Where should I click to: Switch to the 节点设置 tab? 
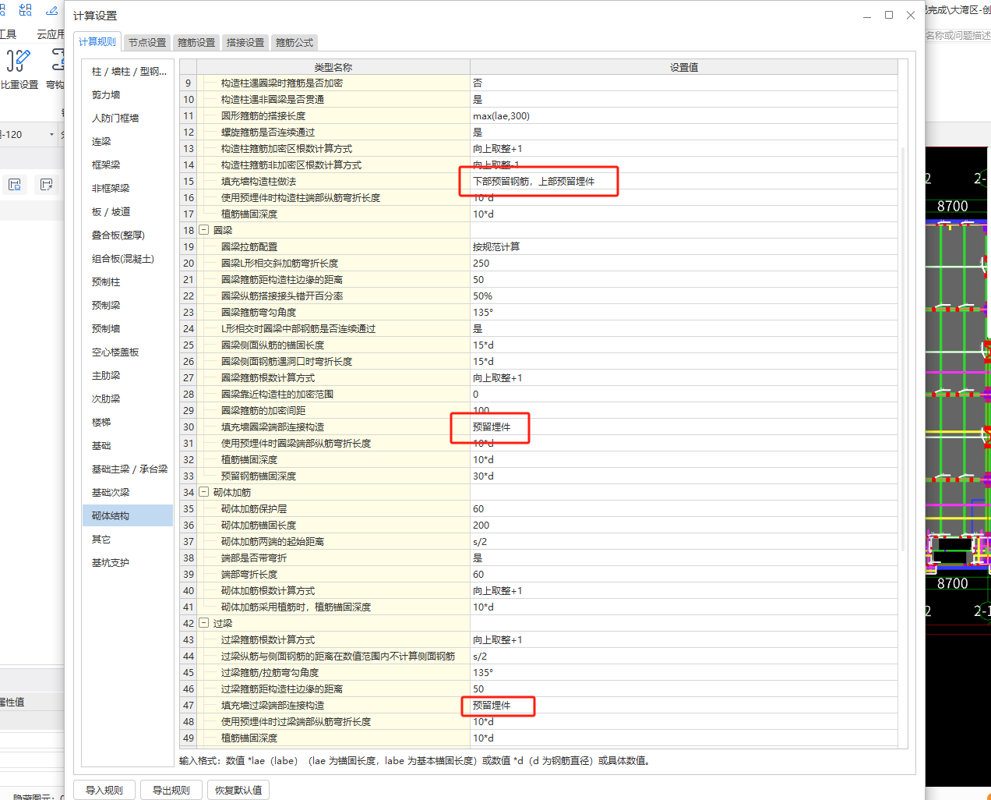pos(147,43)
